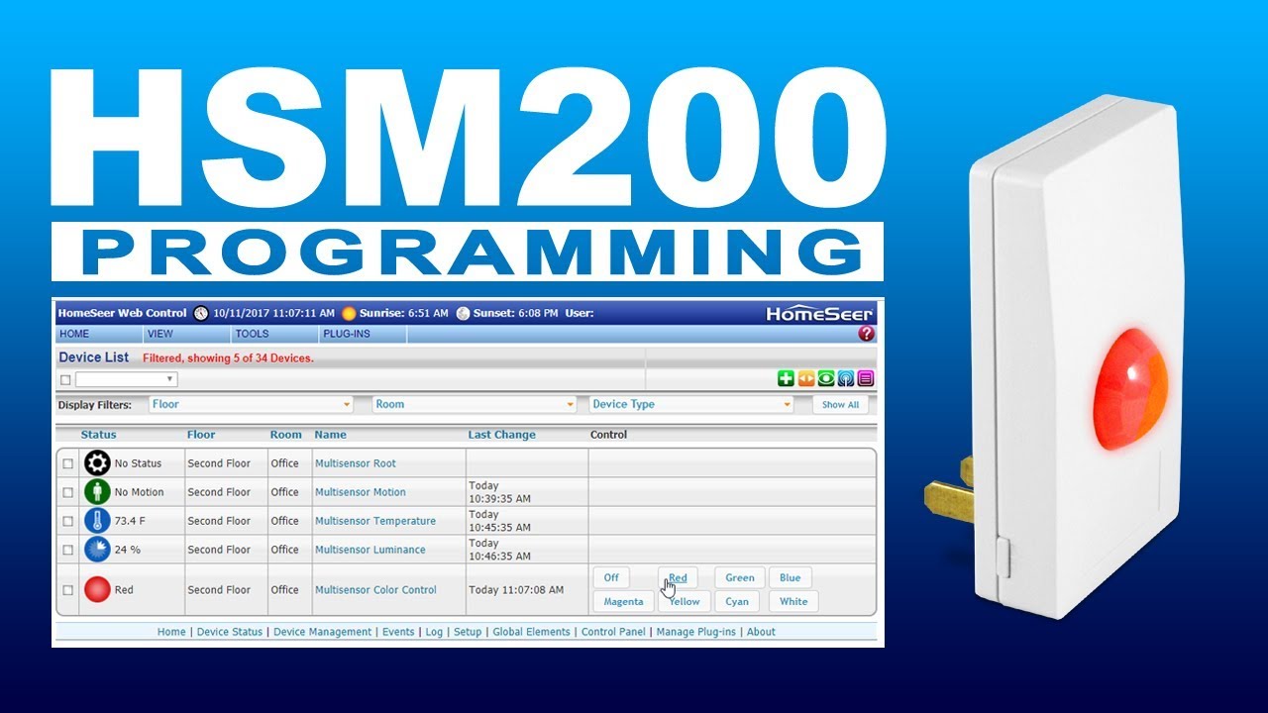Click the green add device icon

click(787, 378)
